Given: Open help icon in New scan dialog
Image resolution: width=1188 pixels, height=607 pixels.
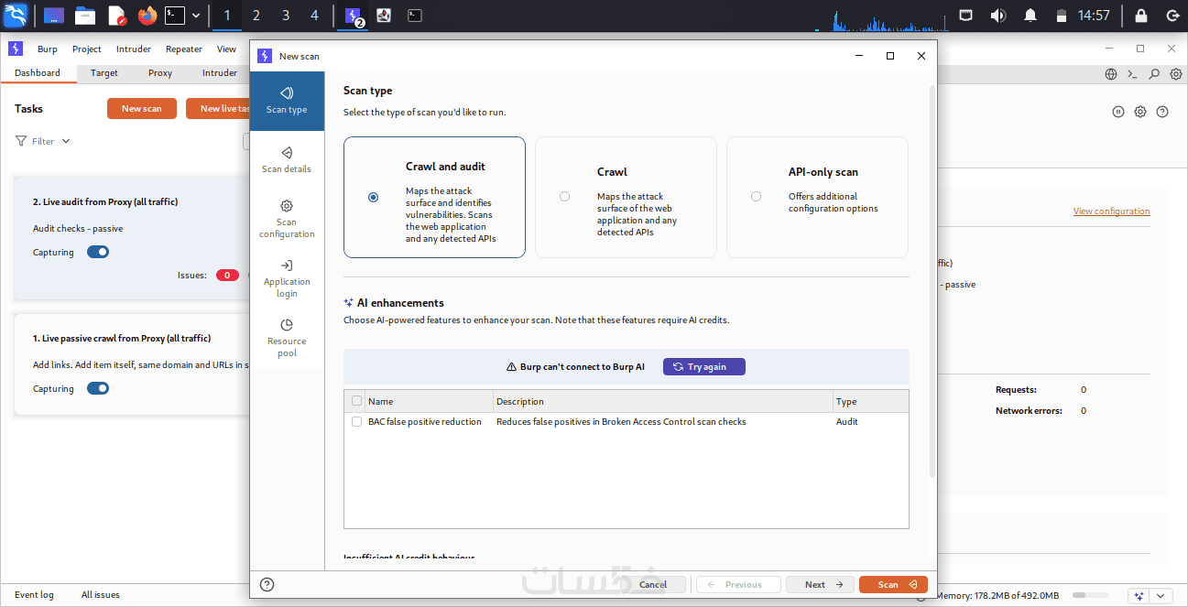Looking at the screenshot, I should tap(267, 585).
